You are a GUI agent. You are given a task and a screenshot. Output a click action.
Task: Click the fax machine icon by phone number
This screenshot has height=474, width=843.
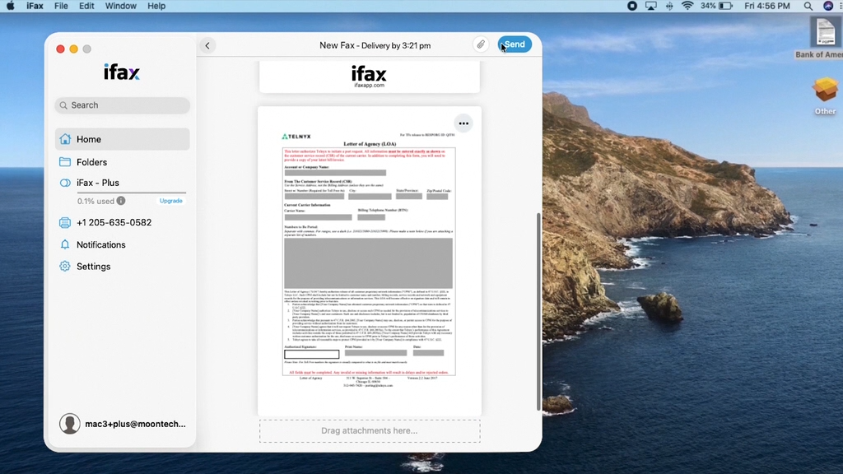(65, 222)
